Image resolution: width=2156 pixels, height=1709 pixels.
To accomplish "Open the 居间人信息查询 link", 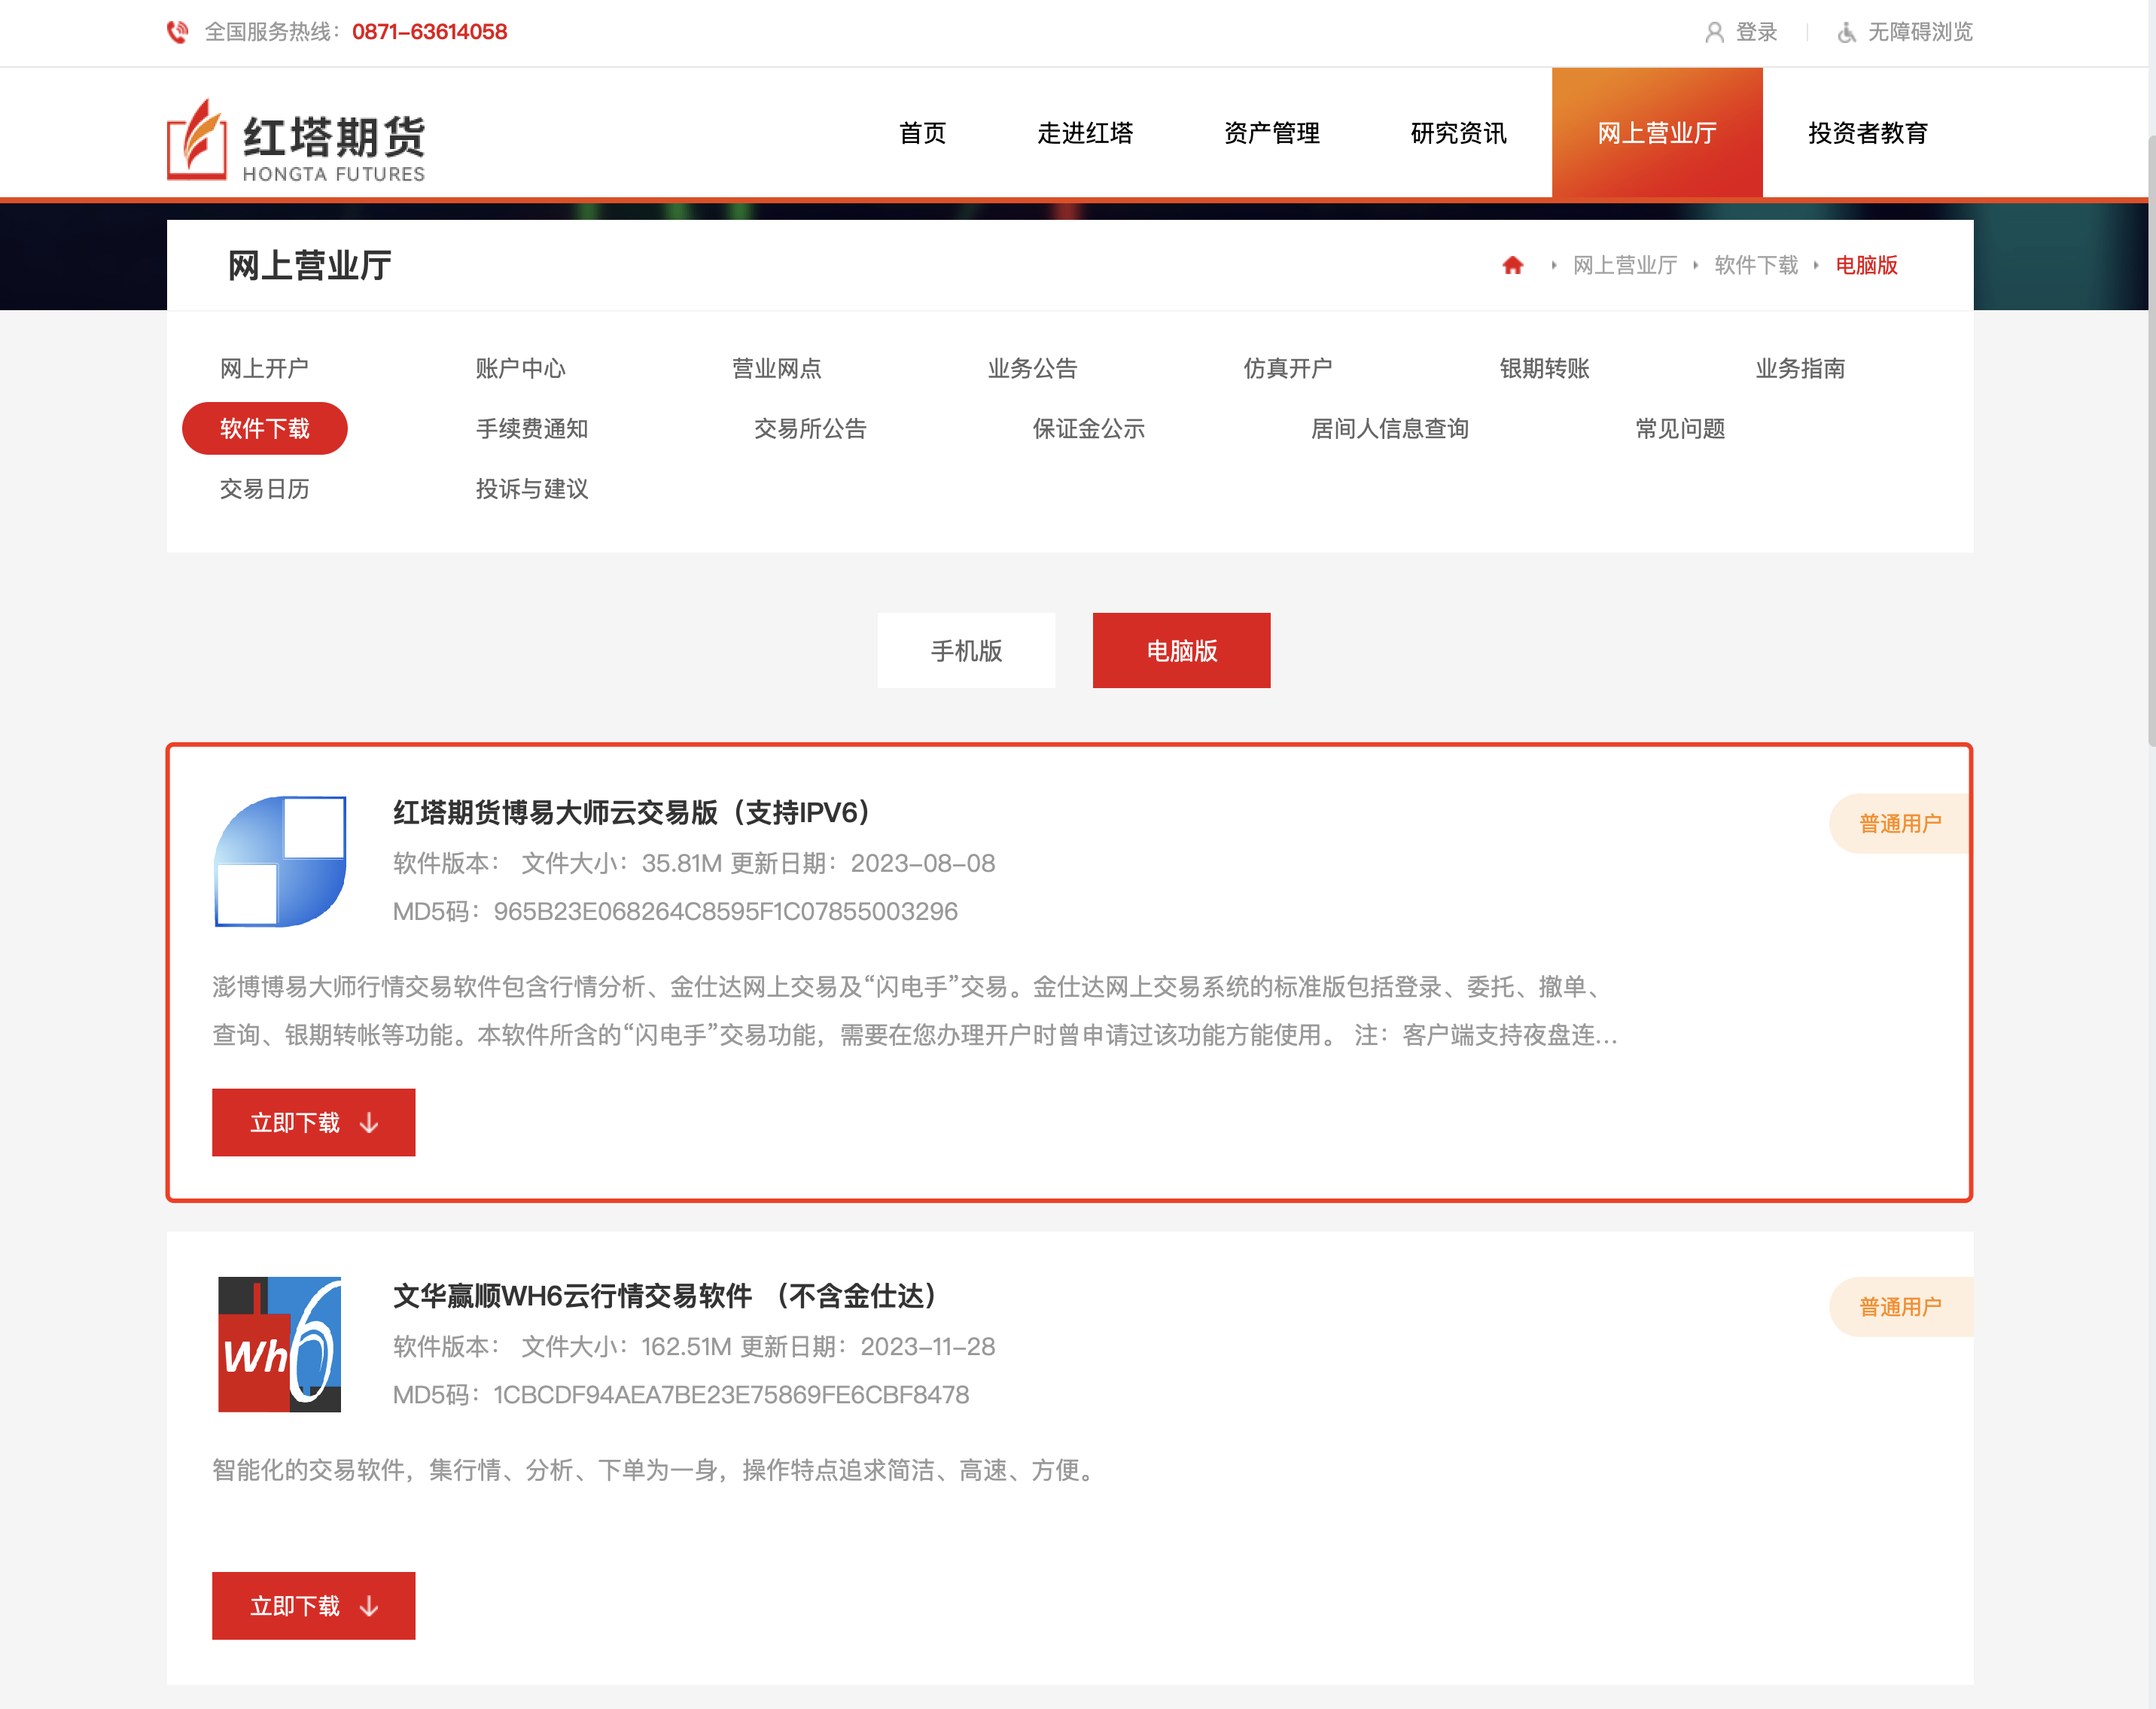I will click(x=1389, y=429).
